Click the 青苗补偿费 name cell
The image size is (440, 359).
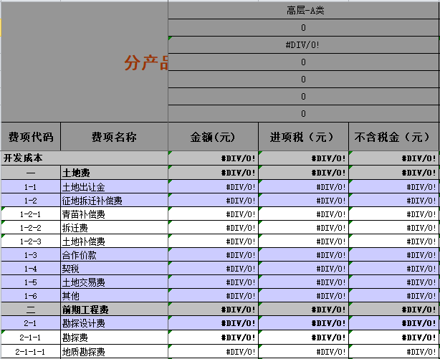114,214
